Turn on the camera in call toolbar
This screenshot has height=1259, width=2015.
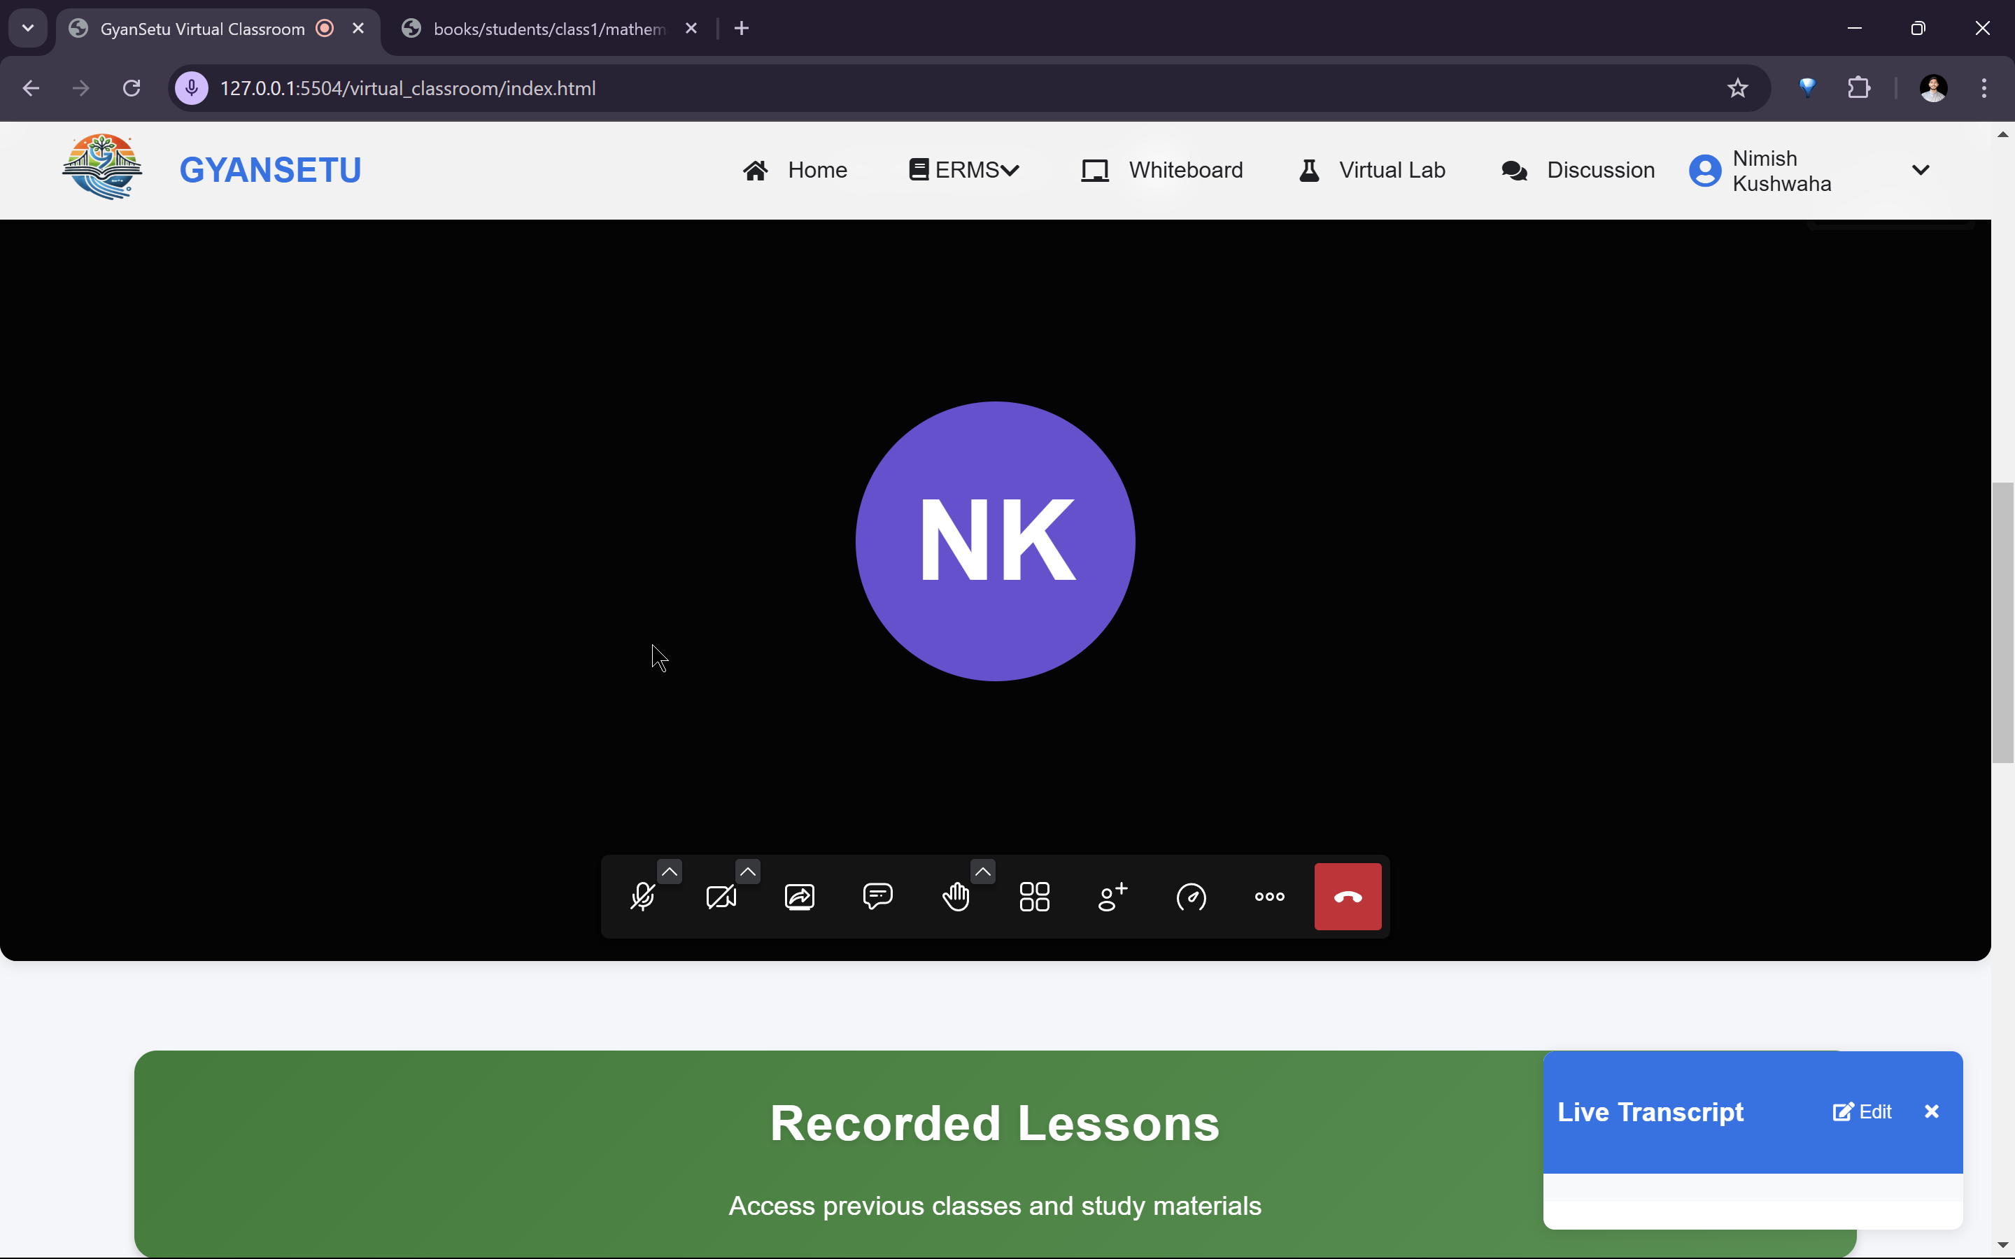point(720,897)
